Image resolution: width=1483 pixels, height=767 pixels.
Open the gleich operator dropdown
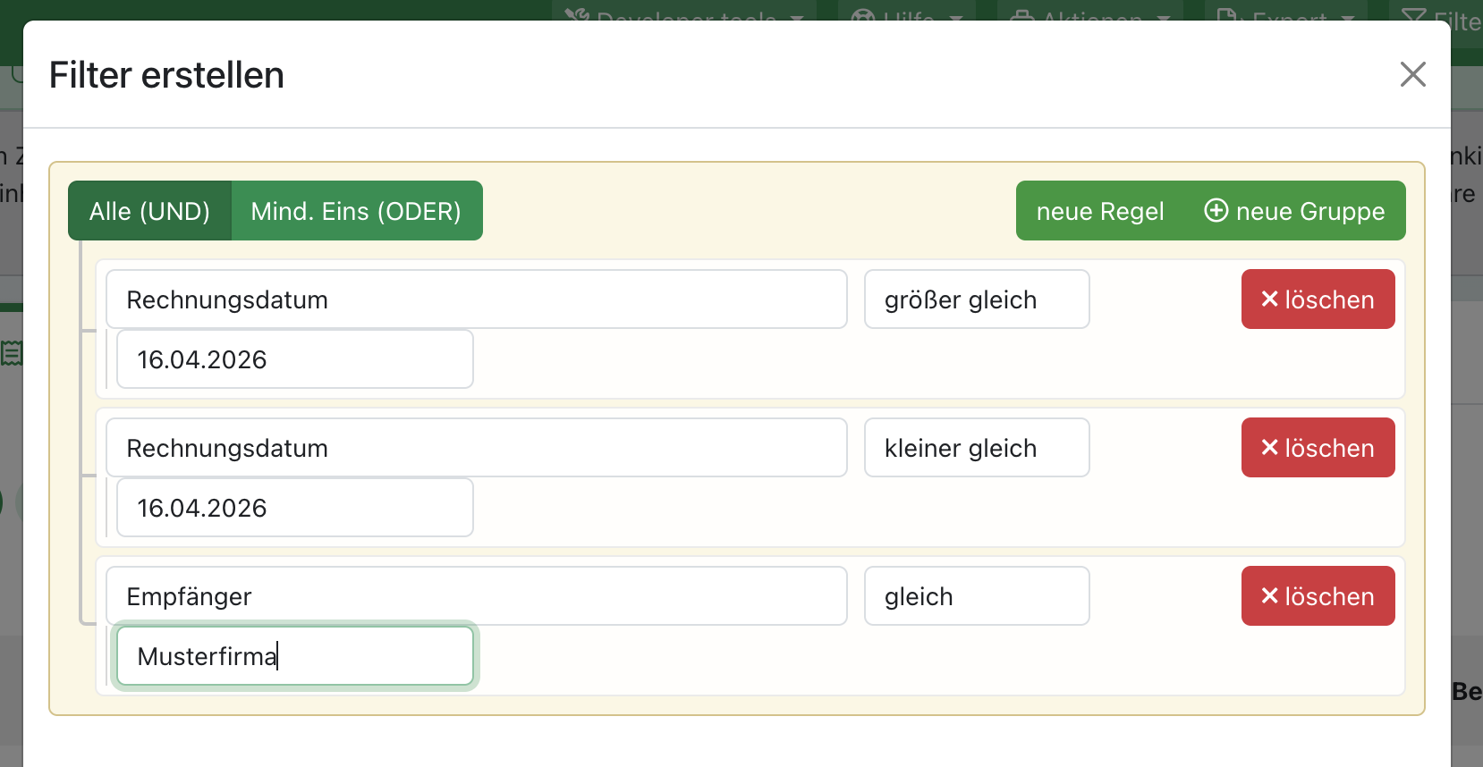976,596
